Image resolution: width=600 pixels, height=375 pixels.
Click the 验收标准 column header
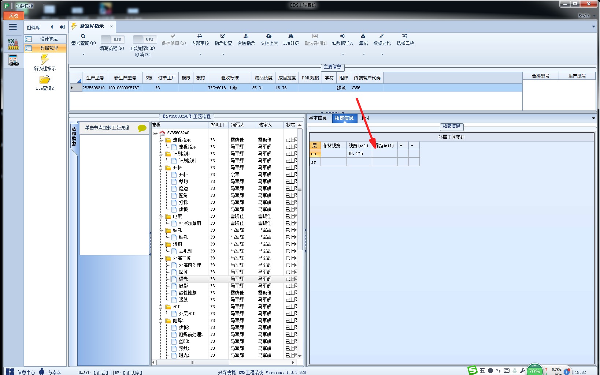[x=230, y=78]
